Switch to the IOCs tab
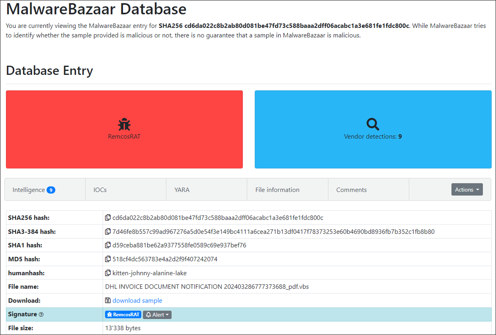This screenshot has height=335, width=496. (x=126, y=190)
